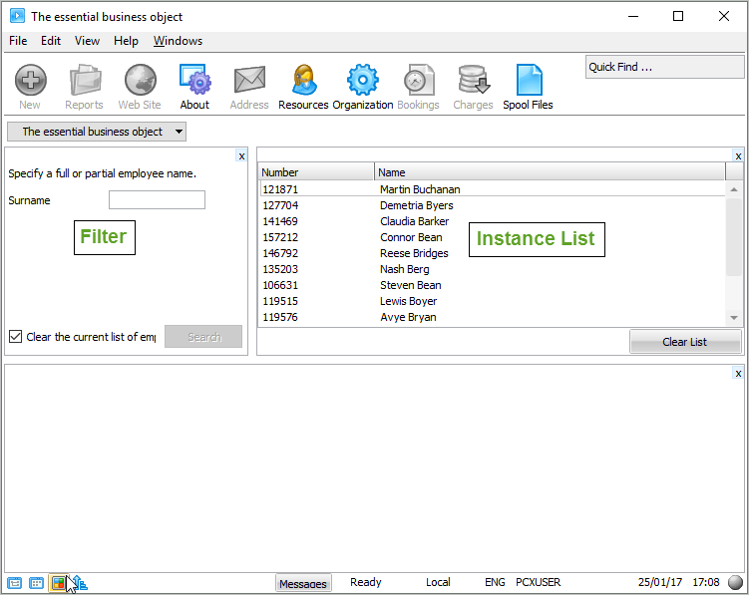Click the Clear List button

coord(685,342)
